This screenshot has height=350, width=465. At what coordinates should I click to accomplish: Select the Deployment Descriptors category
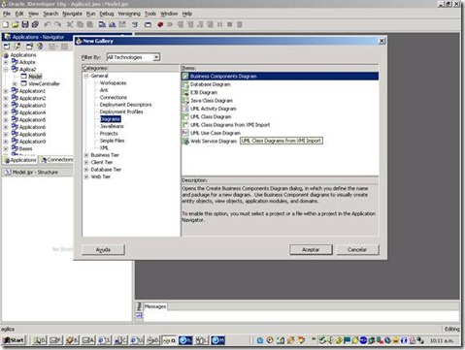pyautogui.click(x=125, y=105)
